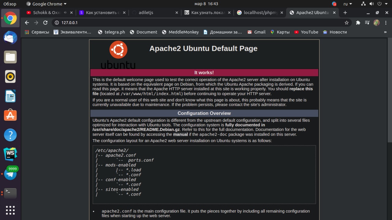This screenshot has width=392, height=220.
Task: Open WebStorm from the dock
Action: [10, 154]
